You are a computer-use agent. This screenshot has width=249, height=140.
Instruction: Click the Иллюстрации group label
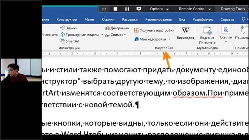click(x=69, y=48)
